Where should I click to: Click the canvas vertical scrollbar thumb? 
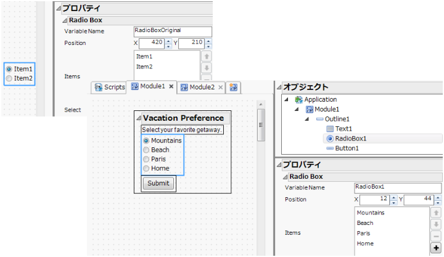pos(261,125)
